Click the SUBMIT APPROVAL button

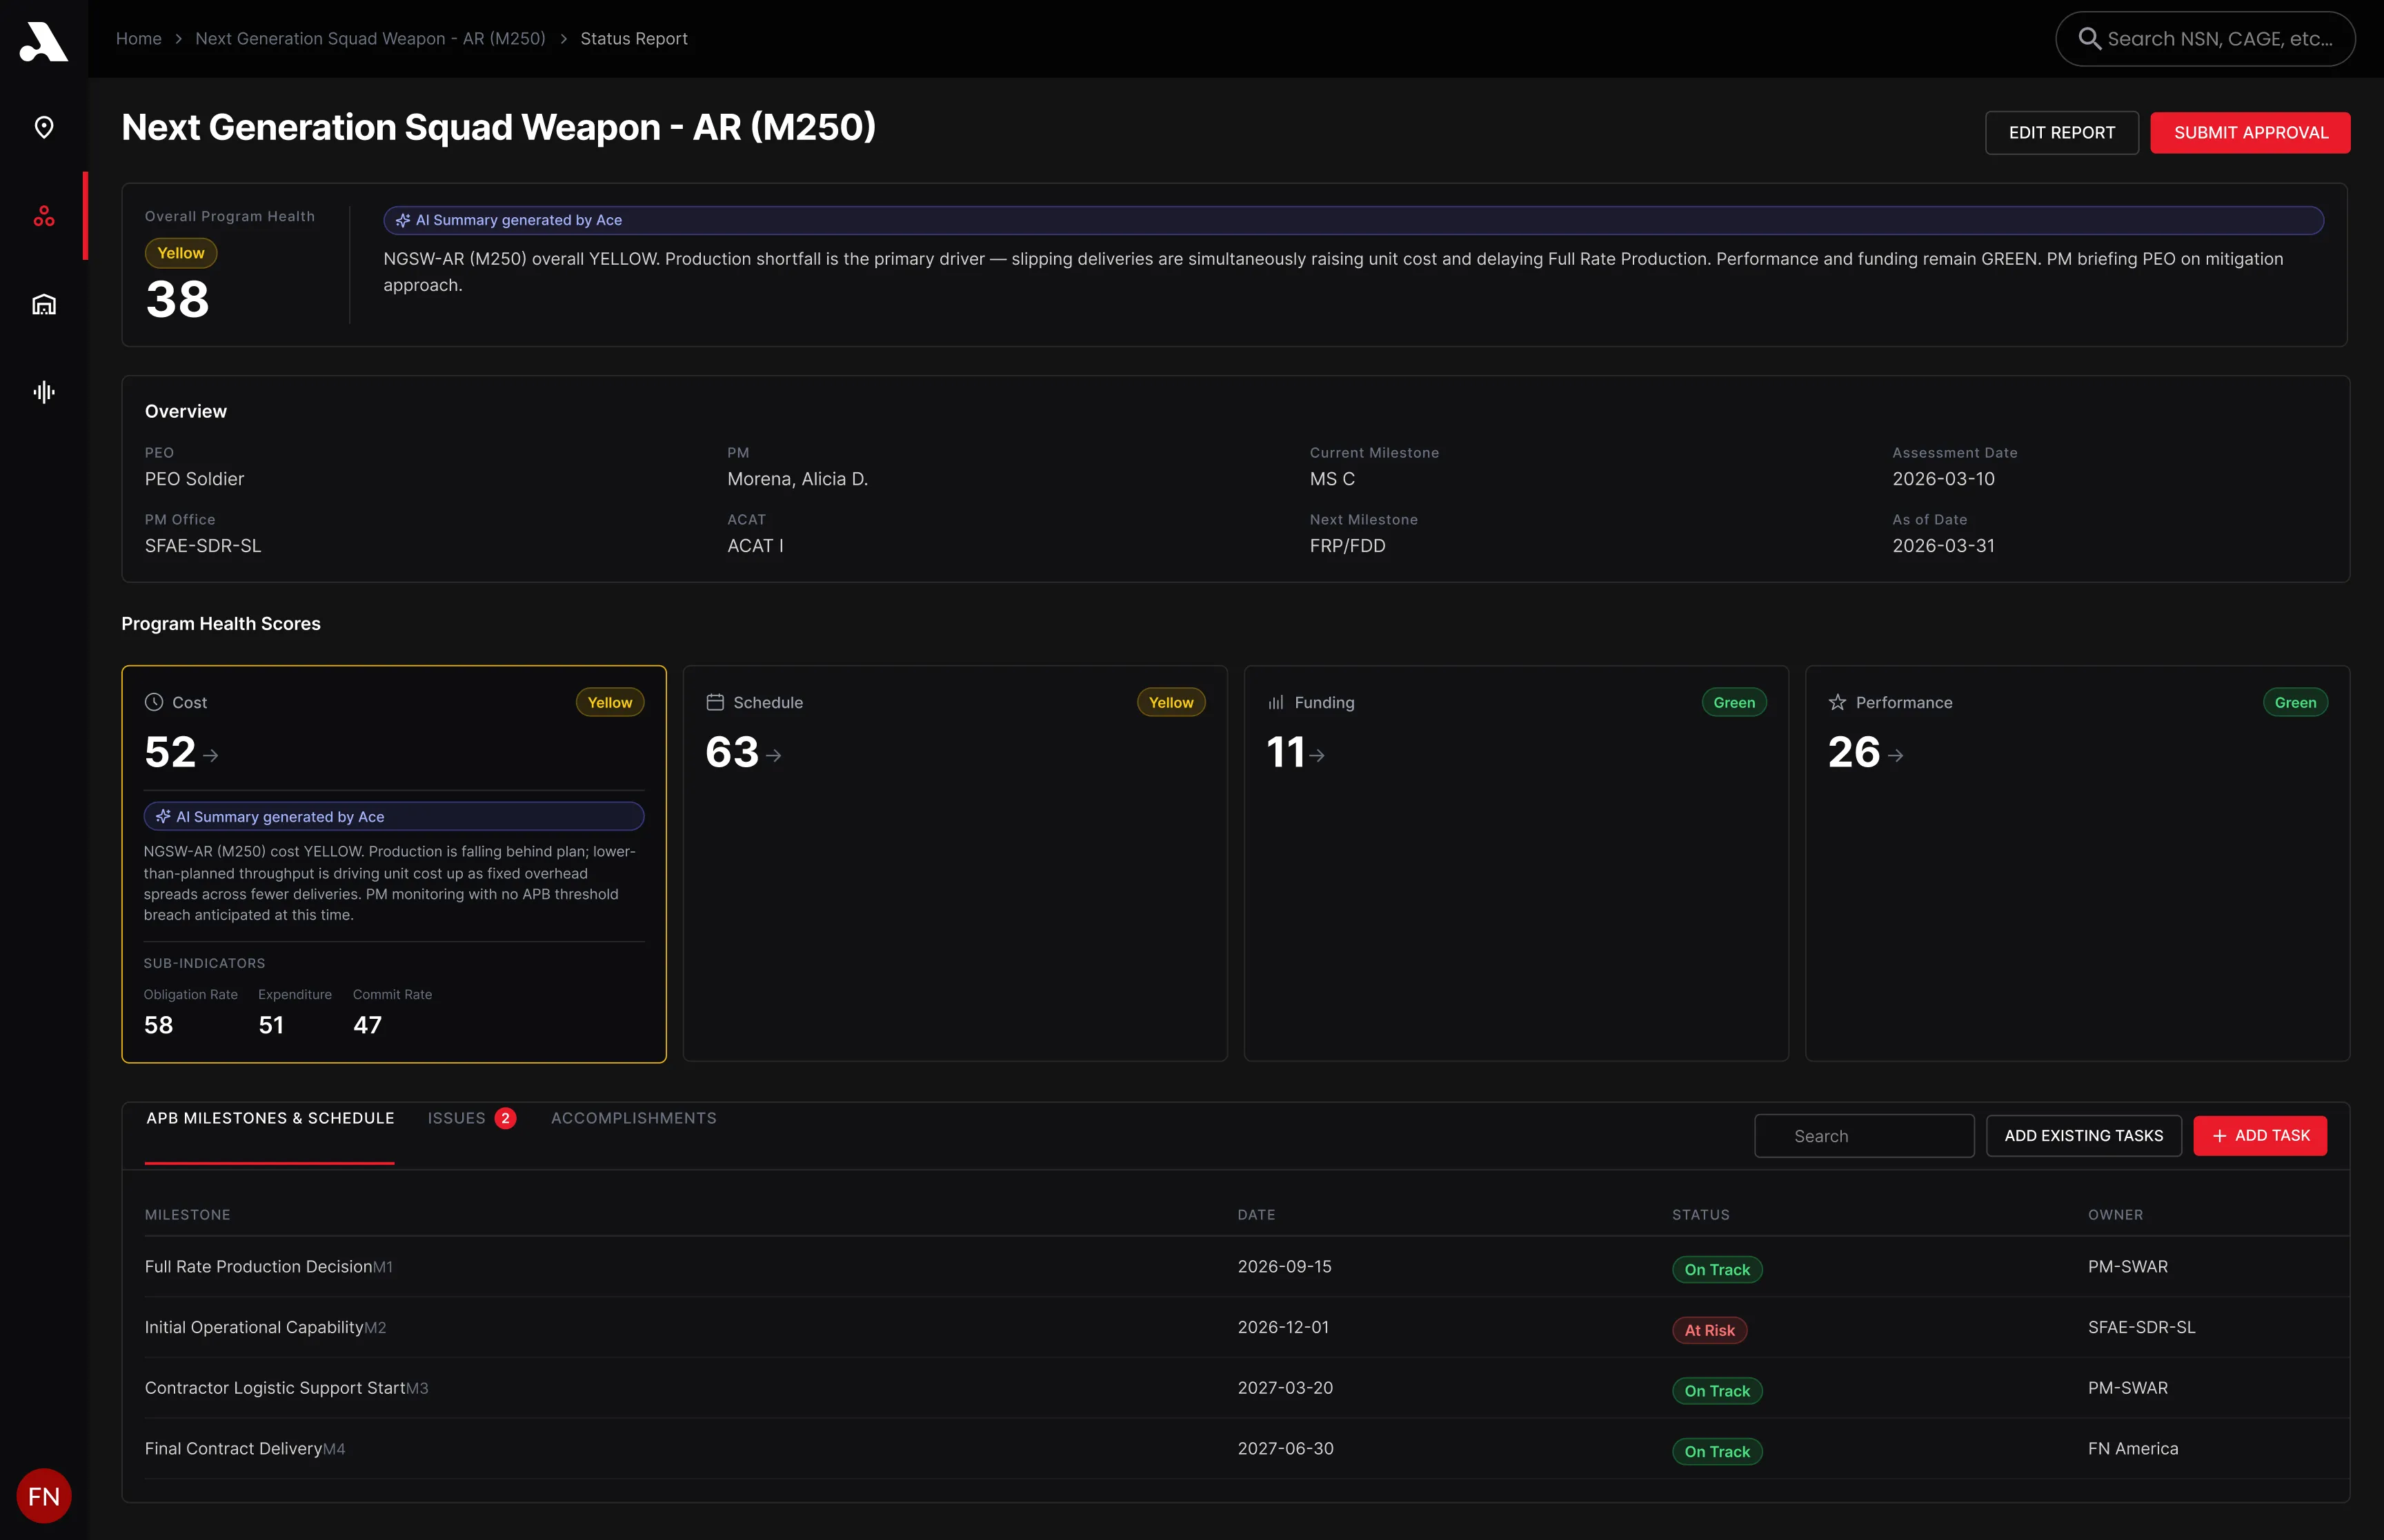point(2251,132)
